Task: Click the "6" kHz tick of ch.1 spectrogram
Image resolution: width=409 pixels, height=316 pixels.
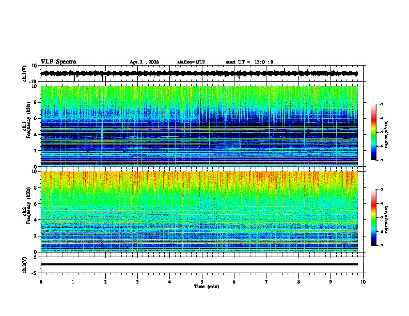Action: pyautogui.click(x=36, y=118)
